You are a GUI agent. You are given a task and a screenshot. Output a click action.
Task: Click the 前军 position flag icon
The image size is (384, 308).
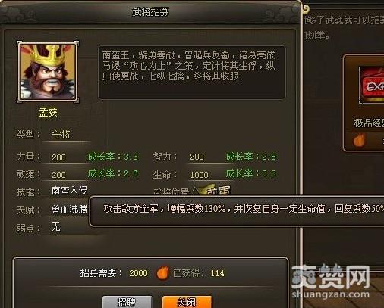pyautogui.click(x=213, y=190)
